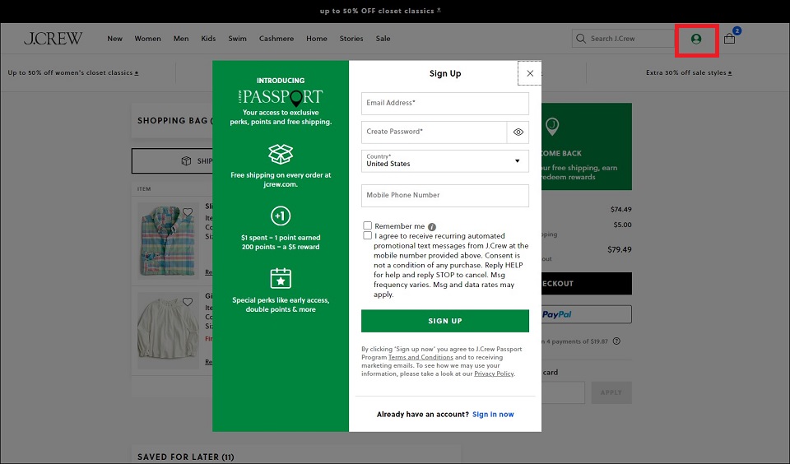Viewport: 790px width, 464px height.
Task: Click Up to 50% off women's closet classics
Action: (x=73, y=72)
